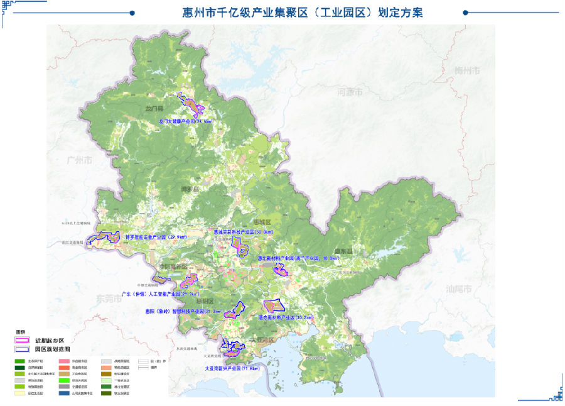Click the 一般农业区 light green legend swatch

(x=105, y=380)
